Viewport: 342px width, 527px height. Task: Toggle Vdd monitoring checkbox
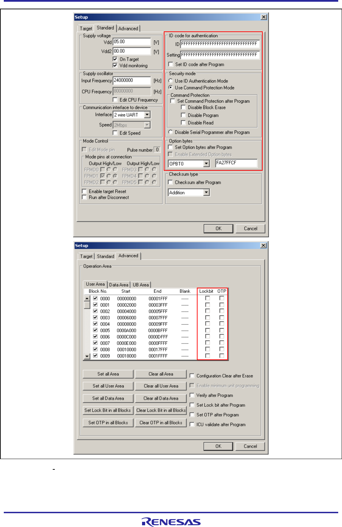pyautogui.click(x=115, y=65)
